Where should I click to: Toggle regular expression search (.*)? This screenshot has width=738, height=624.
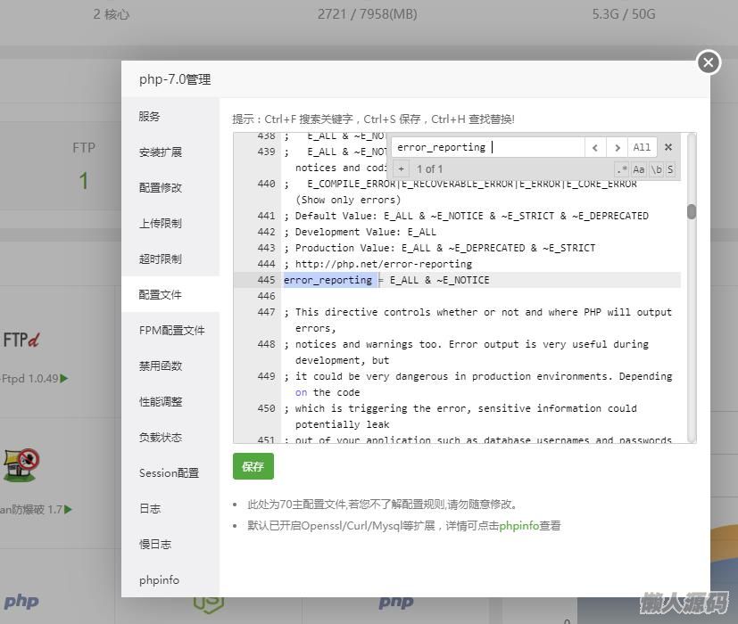click(622, 169)
